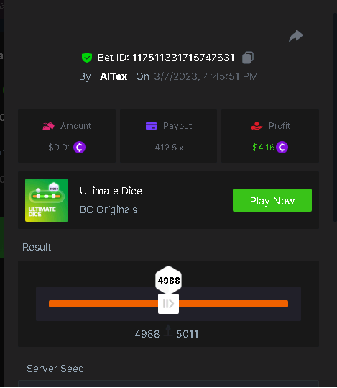This screenshot has height=388, width=337.
Task: Click the green verified shield icon
Action: [x=87, y=58]
